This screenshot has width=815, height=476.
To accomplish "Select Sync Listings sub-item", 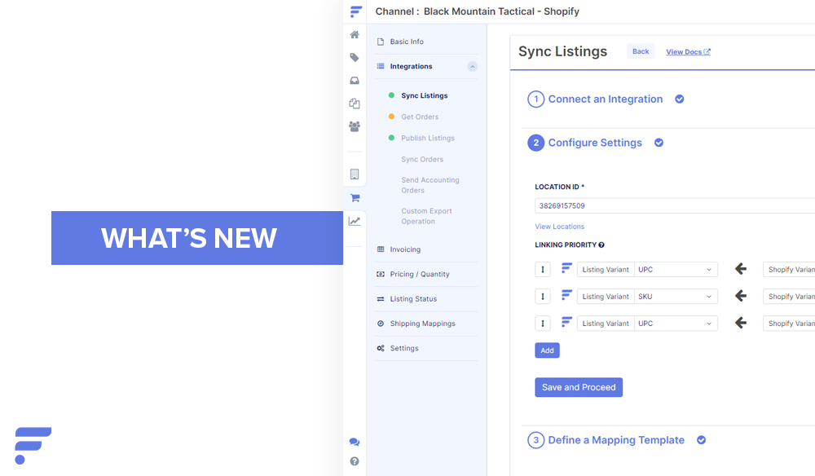I will pyautogui.click(x=424, y=95).
